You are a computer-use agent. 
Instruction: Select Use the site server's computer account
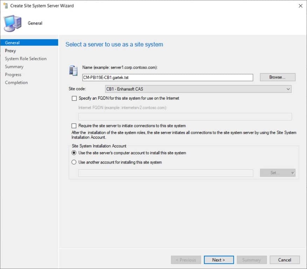pyautogui.click(x=73, y=153)
